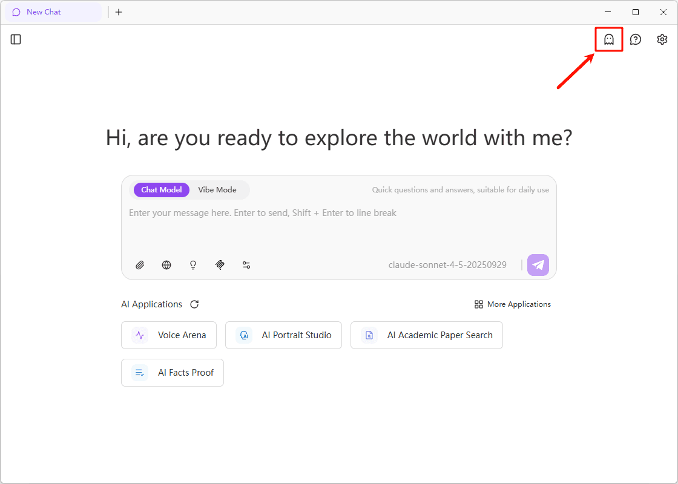This screenshot has width=678, height=484.
Task: Open AI Academic Paper Search
Action: [427, 335]
